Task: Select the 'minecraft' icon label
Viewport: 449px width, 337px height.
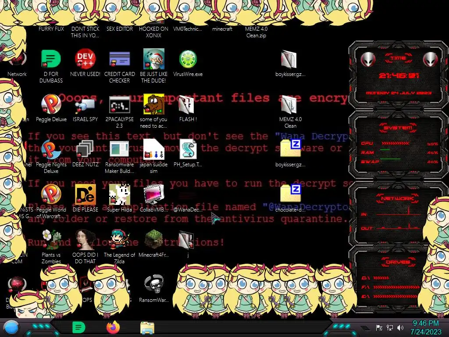Action: pyautogui.click(x=222, y=29)
